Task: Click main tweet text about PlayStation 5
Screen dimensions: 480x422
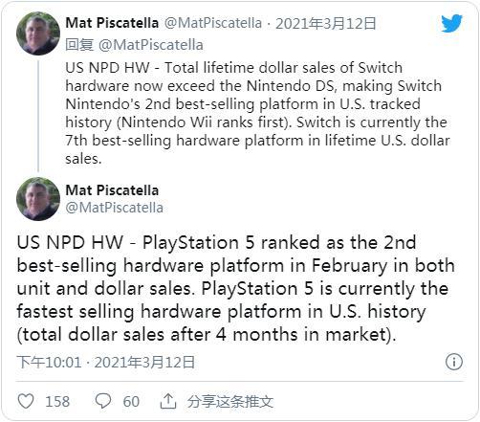Action: [x=236, y=289]
